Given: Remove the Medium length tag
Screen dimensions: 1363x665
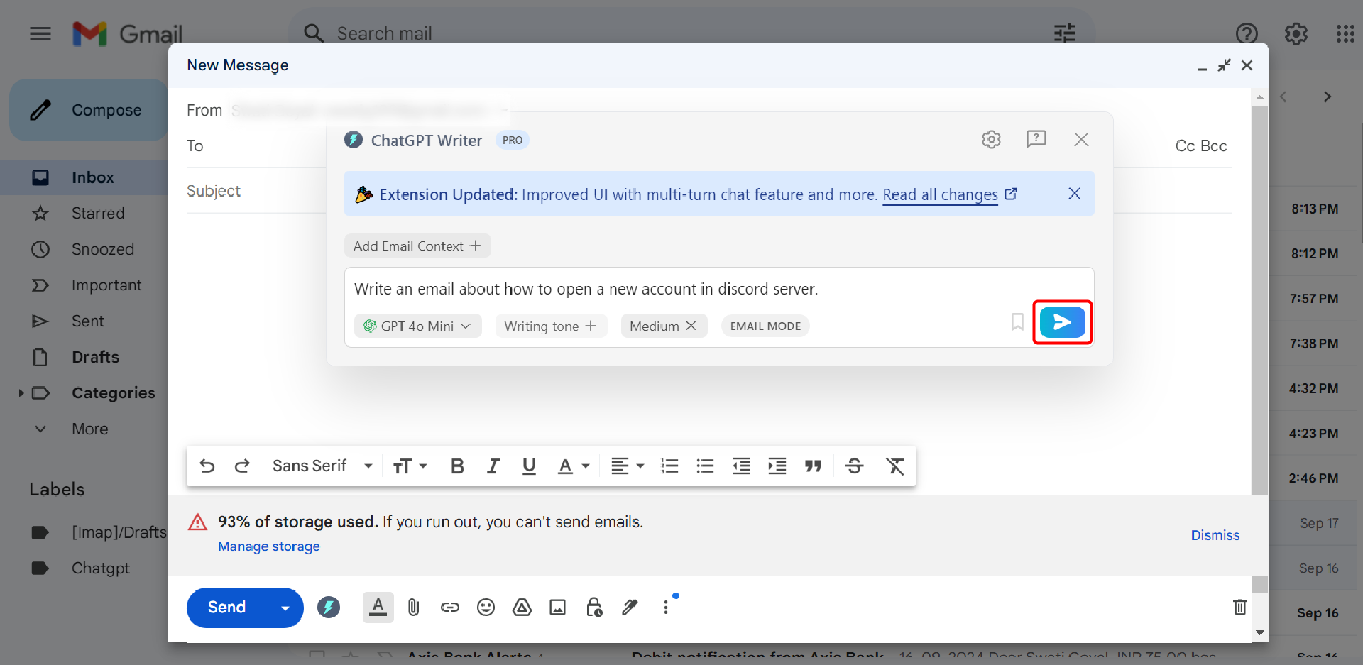Looking at the screenshot, I should 691,326.
